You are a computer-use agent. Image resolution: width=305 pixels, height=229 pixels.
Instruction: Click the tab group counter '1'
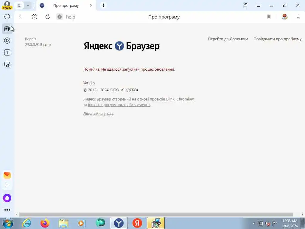19,5
